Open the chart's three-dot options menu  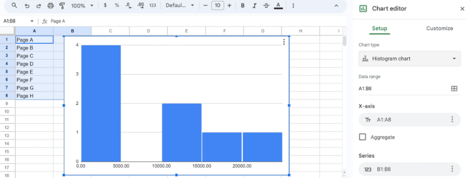(284, 42)
